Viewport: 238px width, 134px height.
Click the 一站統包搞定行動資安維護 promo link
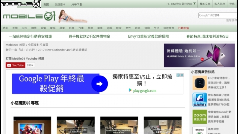pyautogui.click(x=30, y=36)
